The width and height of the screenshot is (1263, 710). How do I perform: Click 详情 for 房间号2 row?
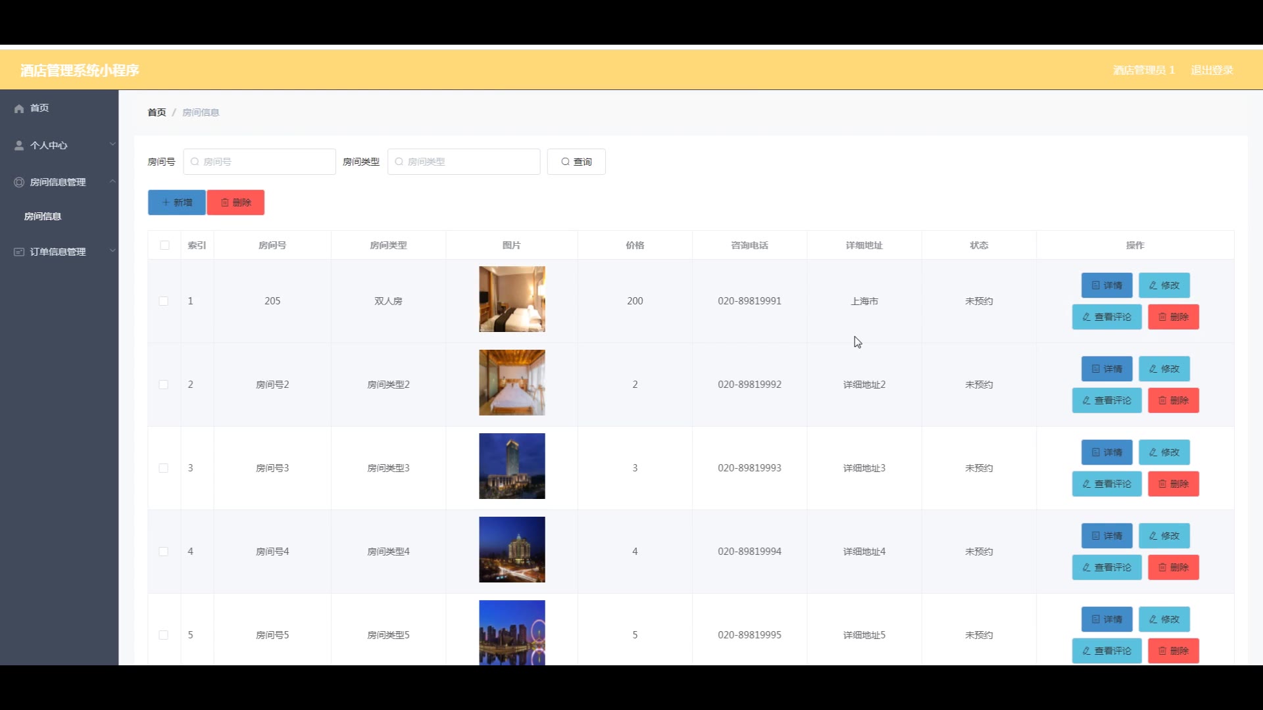point(1107,369)
